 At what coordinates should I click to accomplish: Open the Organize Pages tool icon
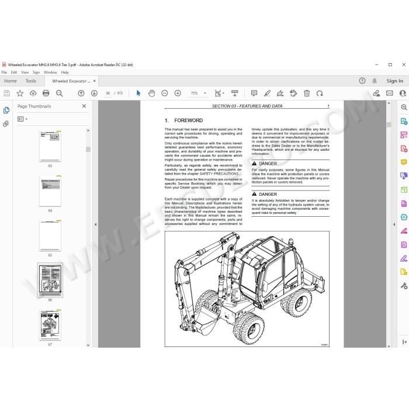[x=404, y=190]
